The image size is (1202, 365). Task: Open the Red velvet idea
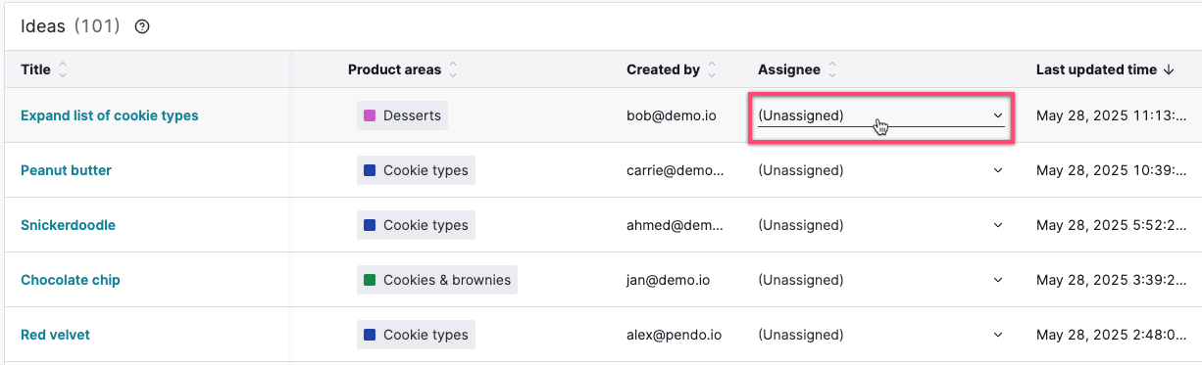pyautogui.click(x=55, y=335)
